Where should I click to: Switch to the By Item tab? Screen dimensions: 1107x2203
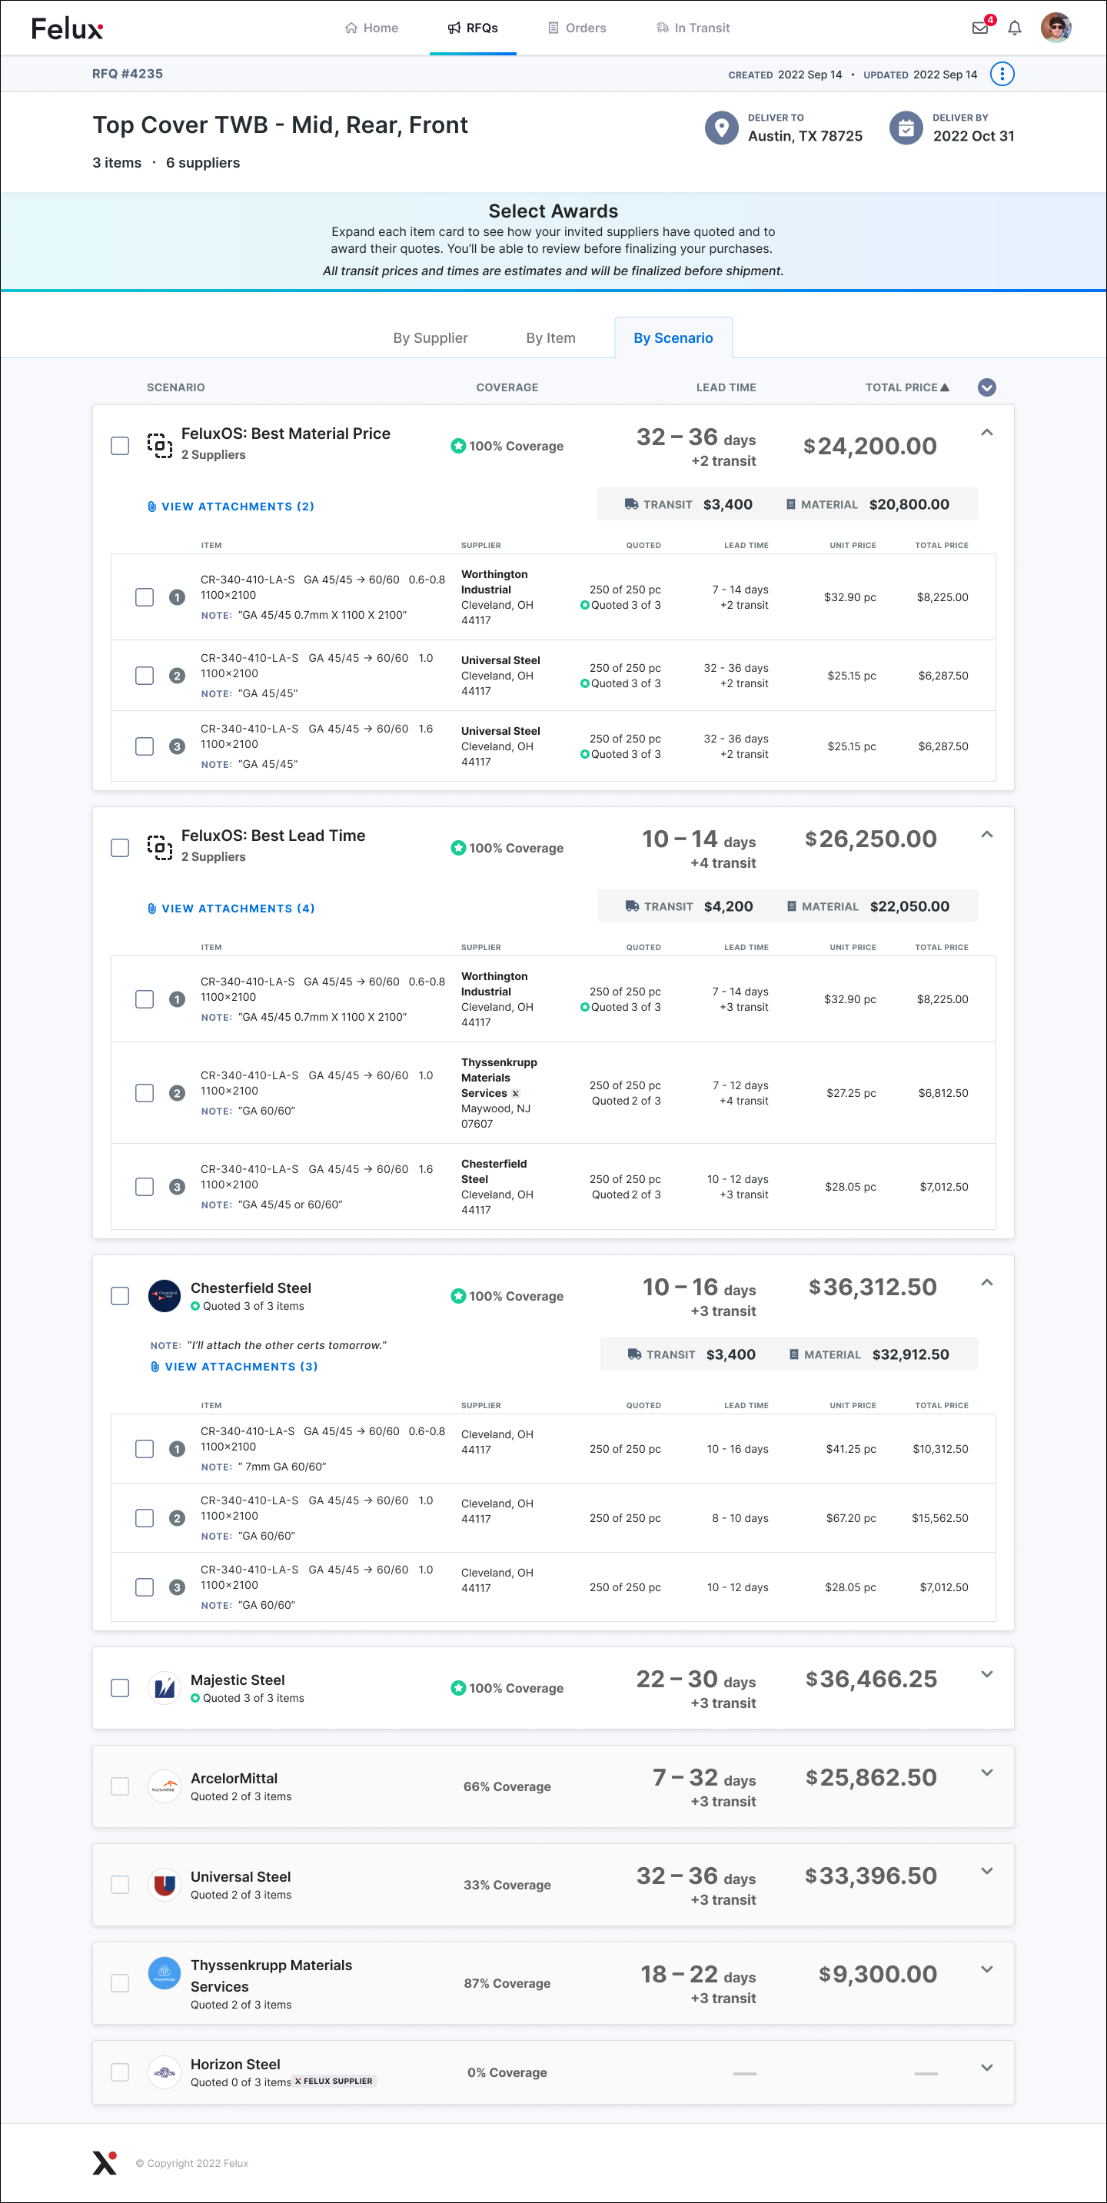click(551, 337)
